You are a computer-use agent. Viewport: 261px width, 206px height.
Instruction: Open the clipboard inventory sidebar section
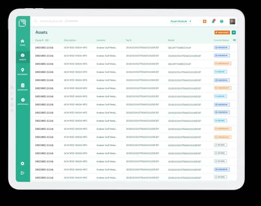click(x=22, y=86)
